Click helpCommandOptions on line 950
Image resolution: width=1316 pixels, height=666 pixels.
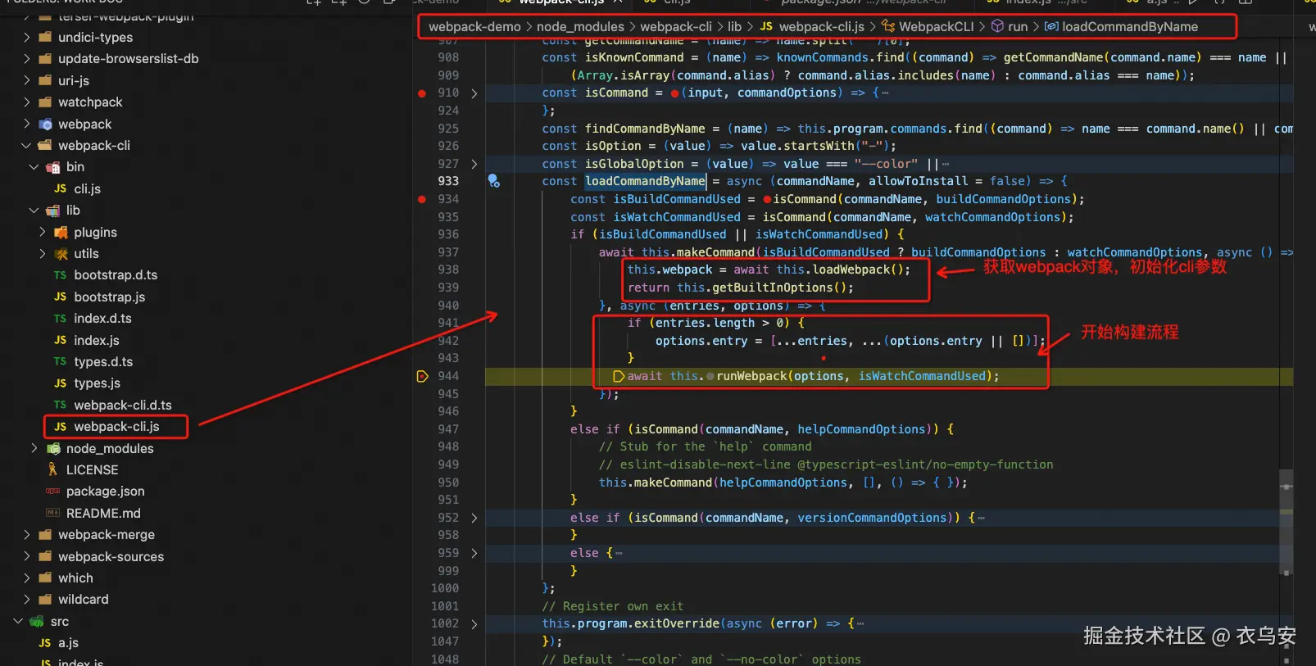click(x=783, y=483)
